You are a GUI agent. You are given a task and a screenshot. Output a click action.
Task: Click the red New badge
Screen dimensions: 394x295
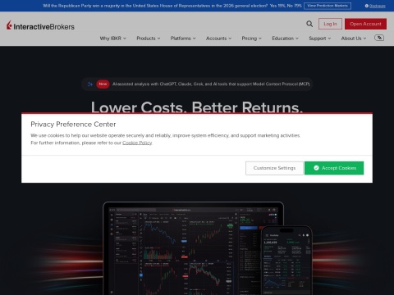click(x=103, y=84)
